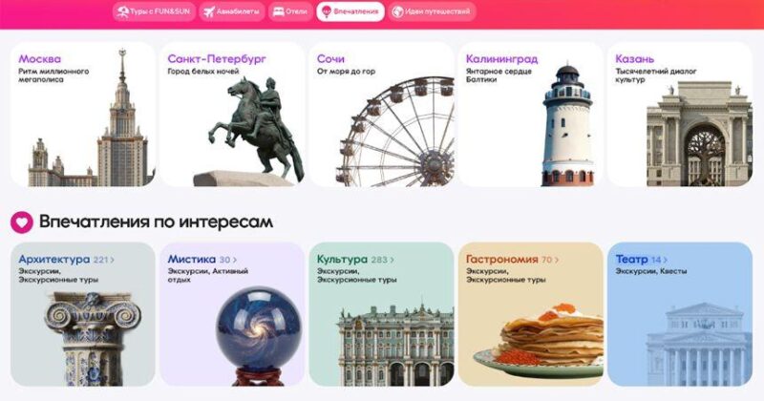Click the bed icon in Отели tab
Viewport: 764px width, 401px height.
(278, 11)
